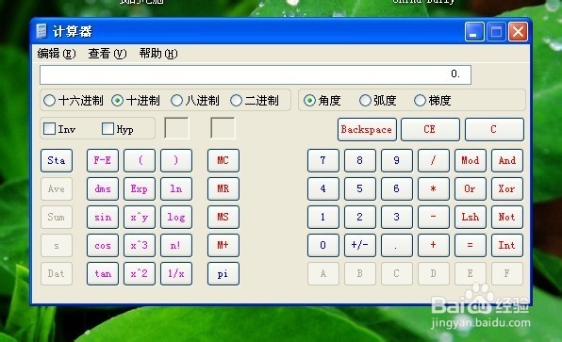Click the dms button
Viewport: 562px width, 342px height.
pos(103,188)
